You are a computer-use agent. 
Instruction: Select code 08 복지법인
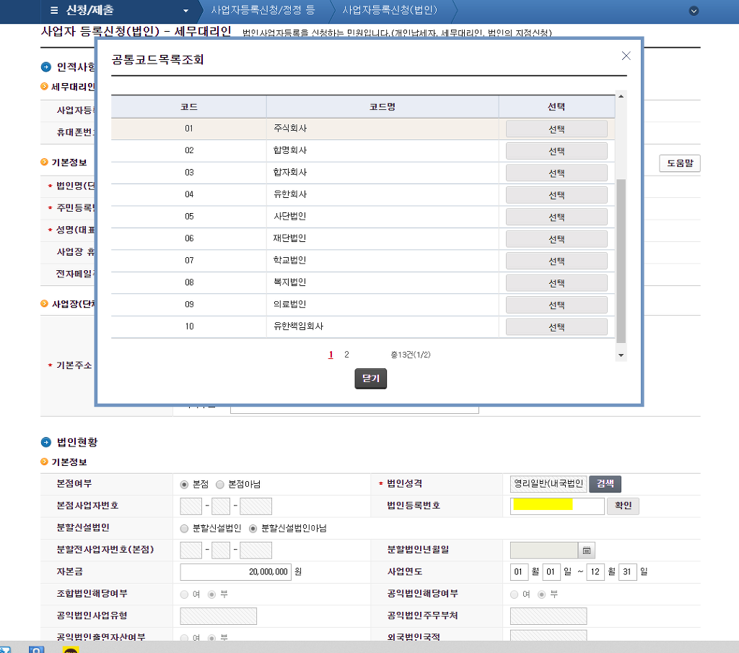[x=556, y=283]
